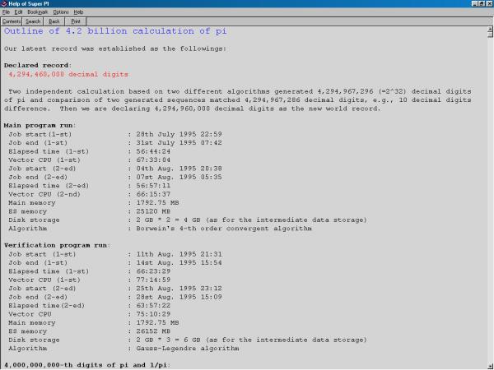Screen dimensions: 494x370
Task: Click the empty vertical scrollbar track
Action: tap(489, 206)
